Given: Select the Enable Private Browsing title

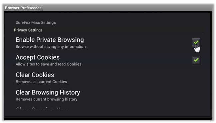Looking at the screenshot, I should click(x=50, y=40).
